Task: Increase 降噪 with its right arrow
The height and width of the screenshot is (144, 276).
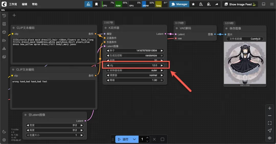Action: point(162,80)
